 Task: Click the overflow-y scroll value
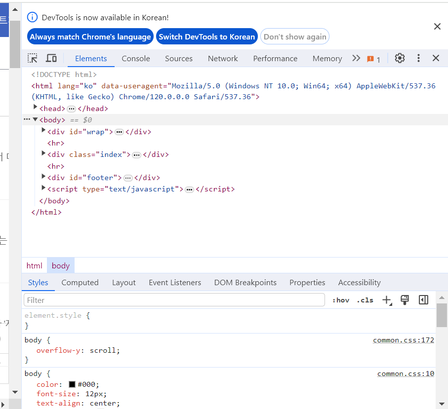103,350
